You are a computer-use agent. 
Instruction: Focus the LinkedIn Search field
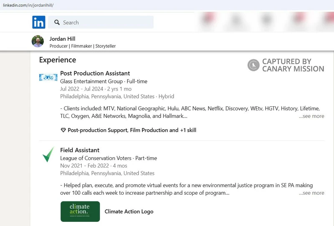click(x=101, y=22)
